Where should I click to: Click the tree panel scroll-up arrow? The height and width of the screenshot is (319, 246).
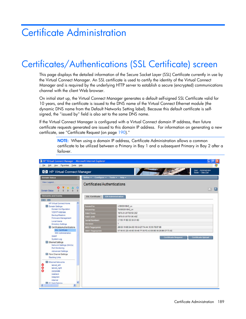click(78, 203)
